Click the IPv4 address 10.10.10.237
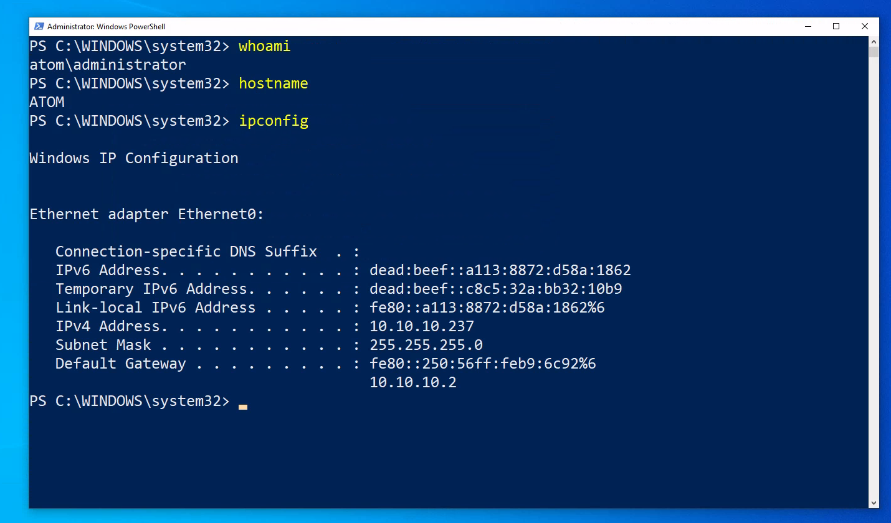This screenshot has width=891, height=523. 422,326
